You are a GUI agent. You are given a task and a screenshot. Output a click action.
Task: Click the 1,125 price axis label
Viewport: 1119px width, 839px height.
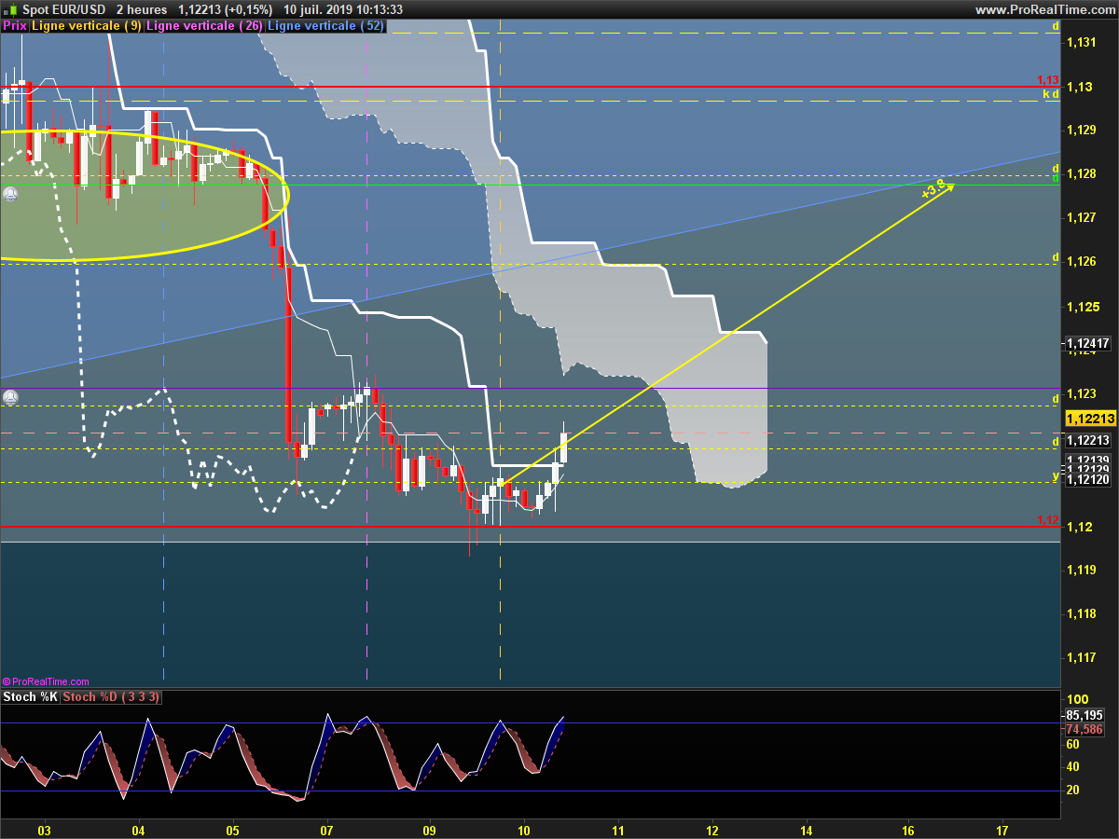point(1081,307)
